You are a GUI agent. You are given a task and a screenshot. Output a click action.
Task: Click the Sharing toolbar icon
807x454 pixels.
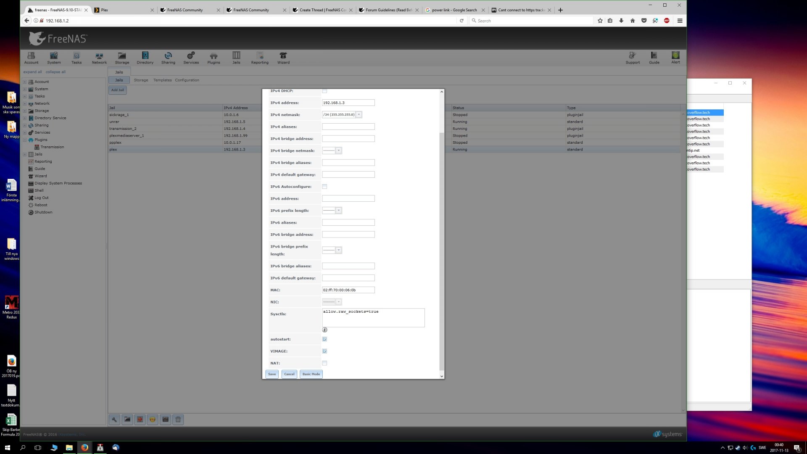click(168, 58)
